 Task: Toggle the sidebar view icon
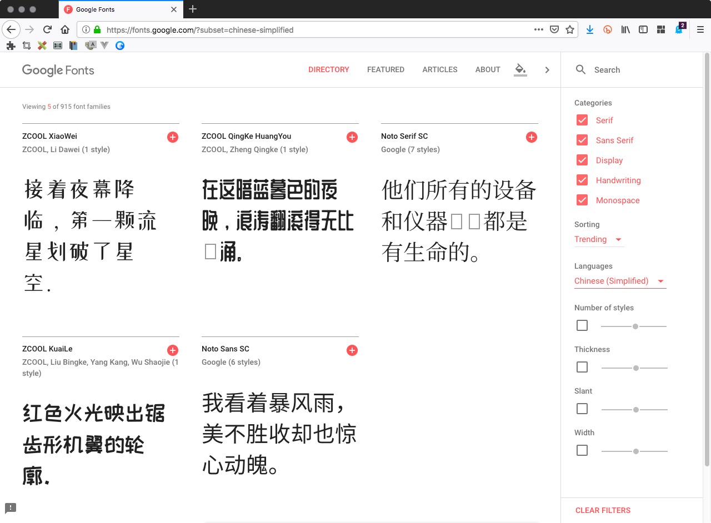tap(643, 30)
